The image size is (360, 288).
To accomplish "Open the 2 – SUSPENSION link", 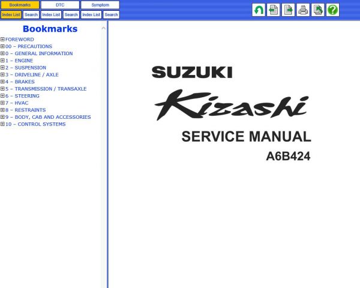I will pyautogui.click(x=26, y=68).
